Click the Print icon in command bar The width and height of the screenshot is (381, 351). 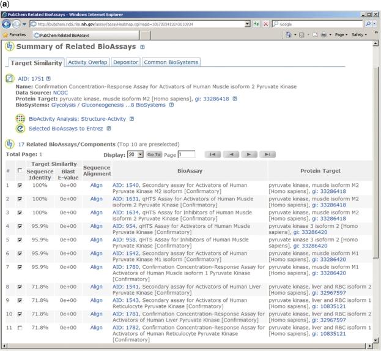pyautogui.click(x=324, y=35)
